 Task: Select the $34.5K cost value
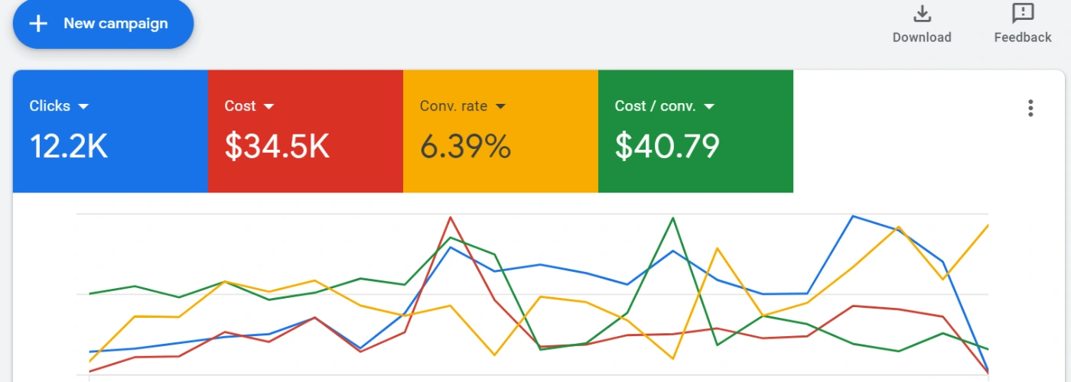point(277,146)
